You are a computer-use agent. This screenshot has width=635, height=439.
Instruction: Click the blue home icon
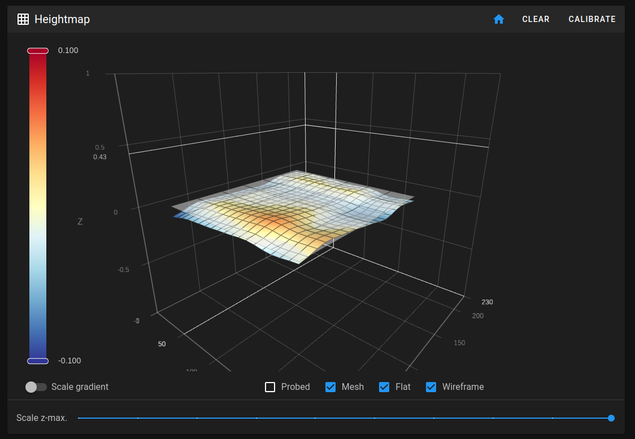click(498, 19)
